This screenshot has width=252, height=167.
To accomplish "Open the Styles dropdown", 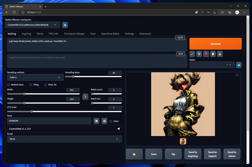I will pyautogui.click(x=212, y=65).
